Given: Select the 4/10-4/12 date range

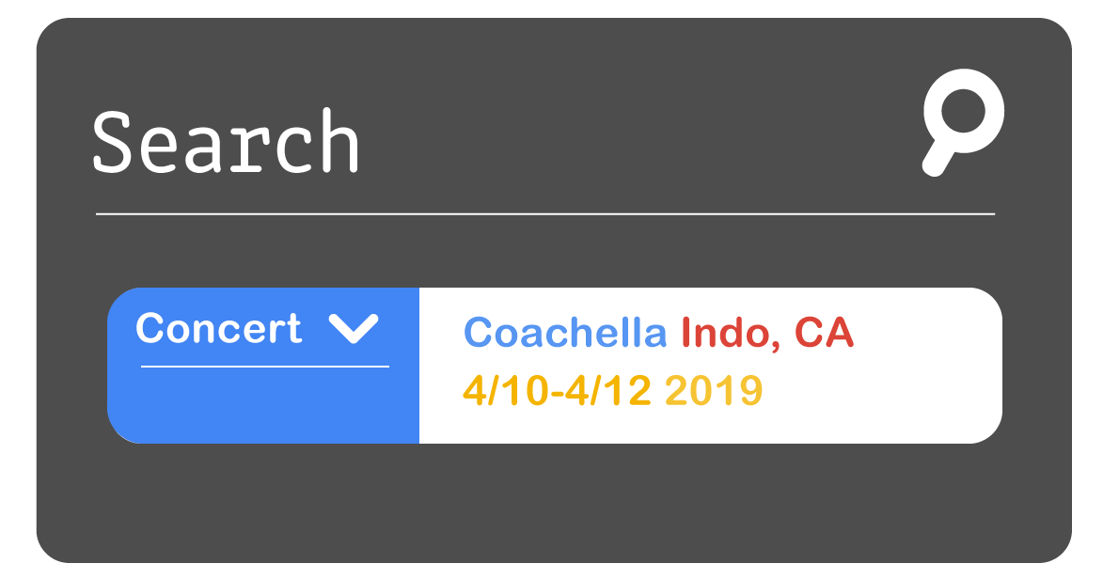Looking at the screenshot, I should 558,390.
